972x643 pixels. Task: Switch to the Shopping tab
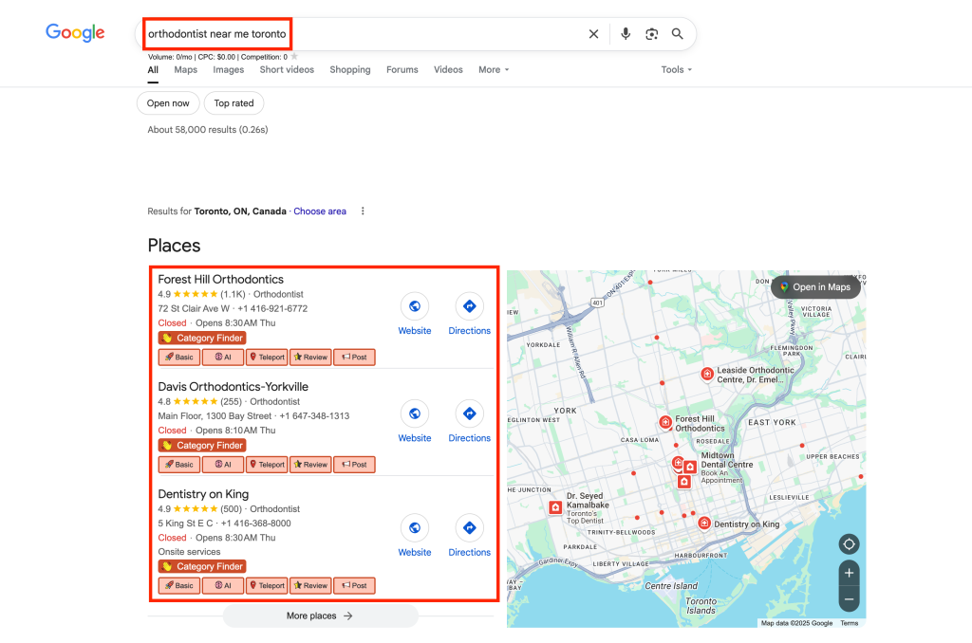pos(349,70)
